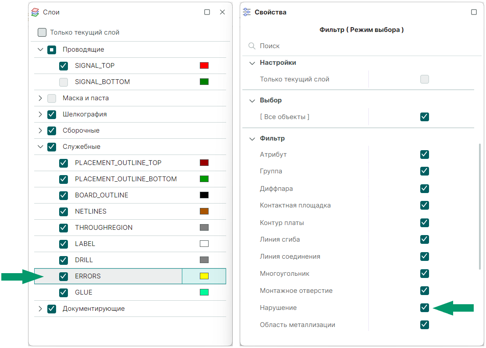The height and width of the screenshot is (348, 486).
Task: Open the yellow ERRORS color swatch
Action: 204,276
